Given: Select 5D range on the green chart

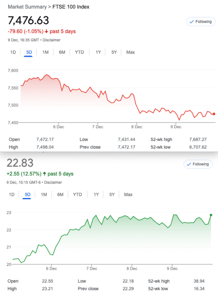Looking at the screenshot, I should [27, 195].
